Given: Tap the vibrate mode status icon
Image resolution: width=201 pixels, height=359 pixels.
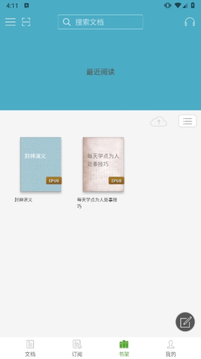Looking at the screenshot, I should 168,5.
